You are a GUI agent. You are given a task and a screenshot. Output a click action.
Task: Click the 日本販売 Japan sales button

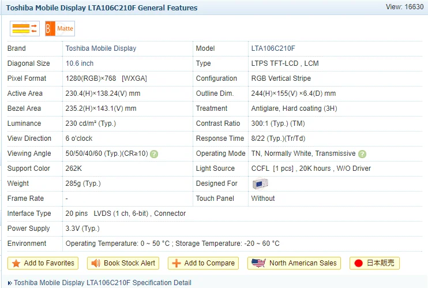tap(374, 263)
